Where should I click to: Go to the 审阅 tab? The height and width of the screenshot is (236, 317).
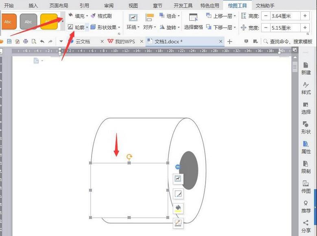point(109,5)
